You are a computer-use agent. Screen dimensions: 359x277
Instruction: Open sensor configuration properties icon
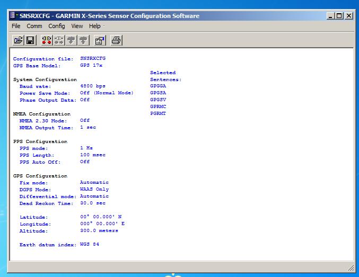pyautogui.click(x=100, y=40)
